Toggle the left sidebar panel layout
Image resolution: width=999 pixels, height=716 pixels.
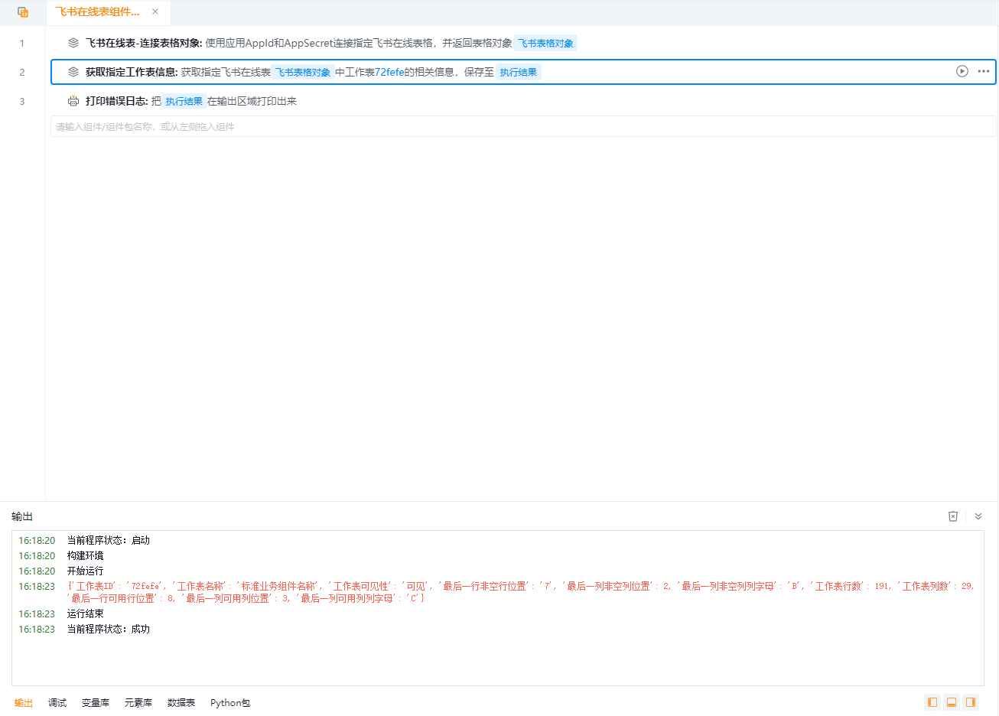932,702
